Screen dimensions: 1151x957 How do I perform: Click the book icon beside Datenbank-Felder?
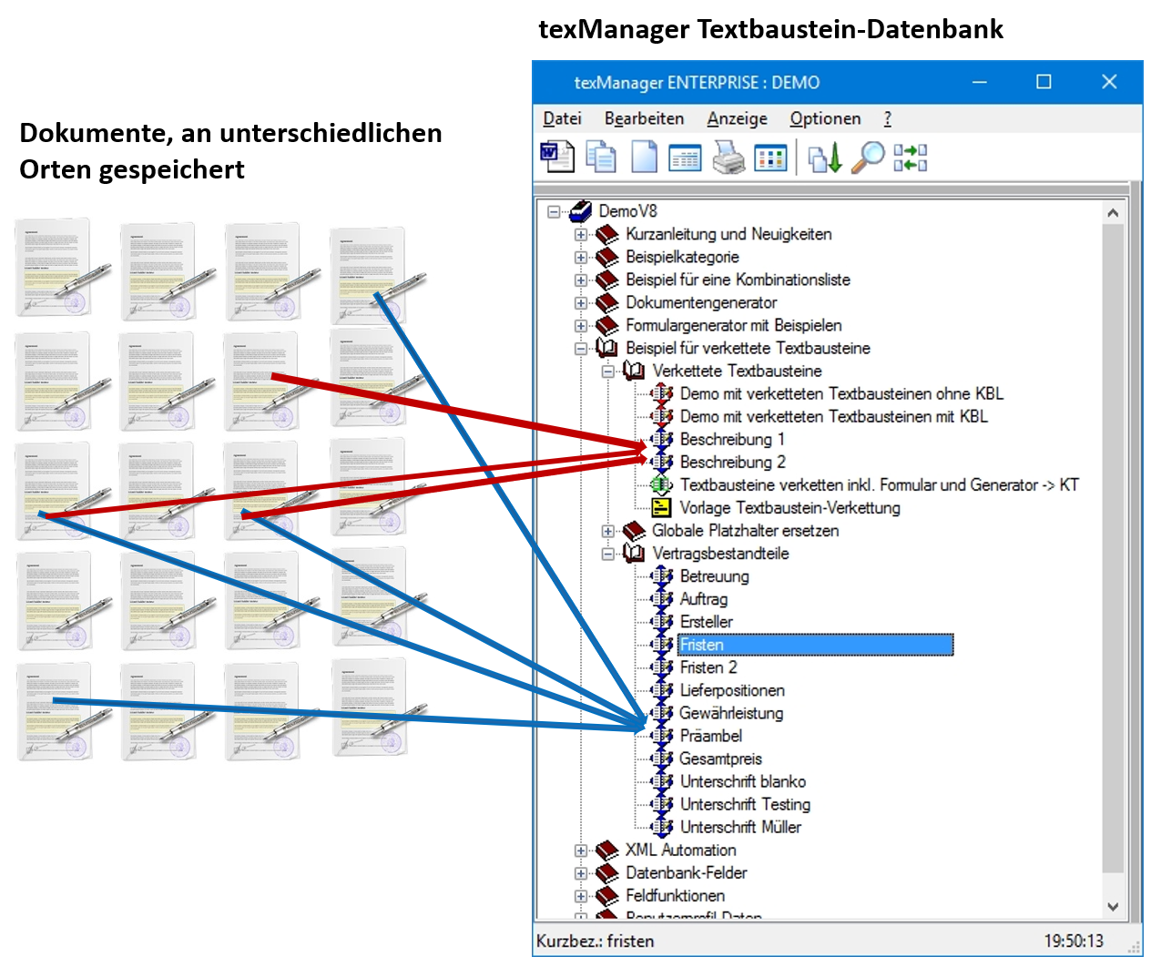[607, 872]
